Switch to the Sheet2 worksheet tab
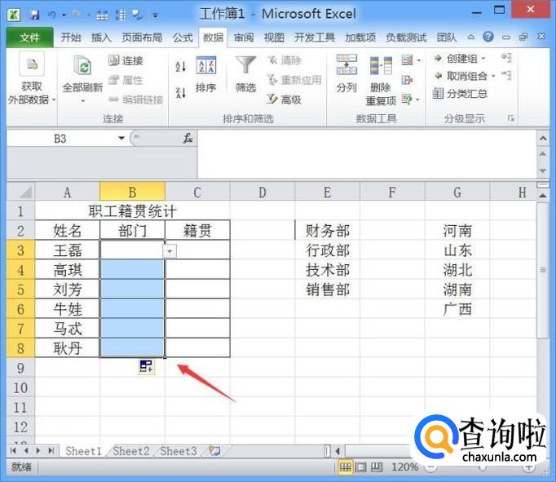The image size is (556, 482). [130, 451]
